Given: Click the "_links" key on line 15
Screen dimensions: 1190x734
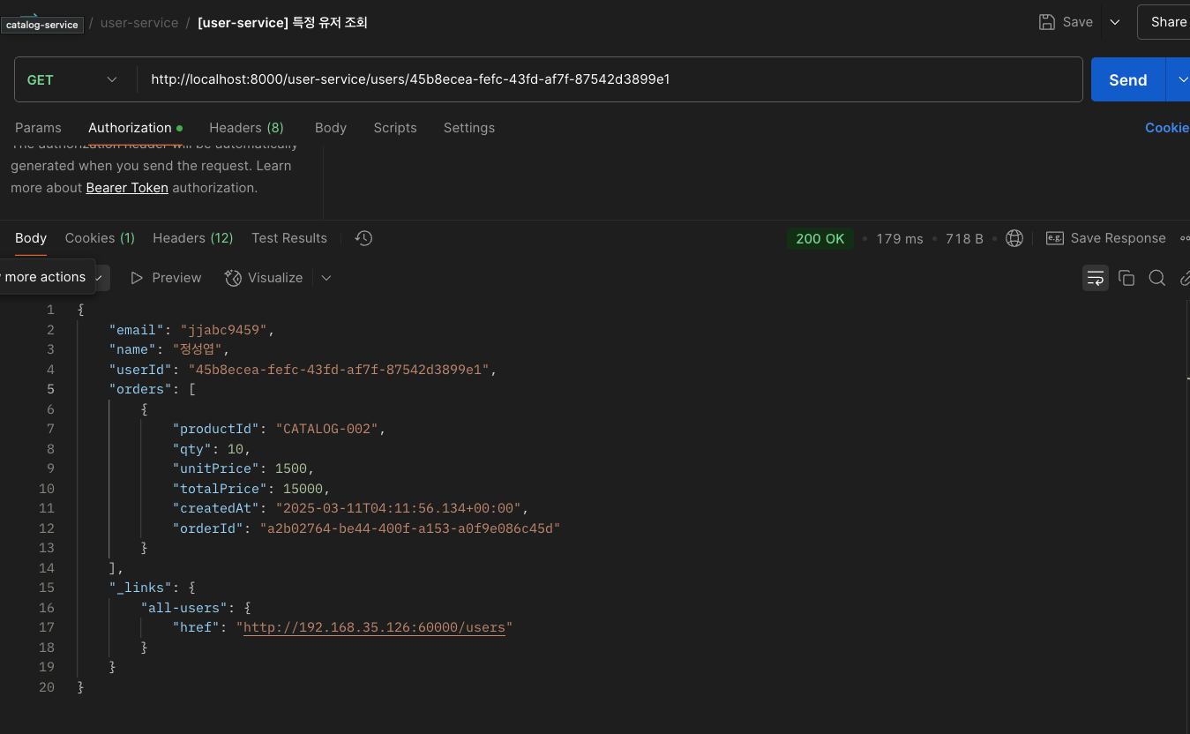Looking at the screenshot, I should (140, 588).
